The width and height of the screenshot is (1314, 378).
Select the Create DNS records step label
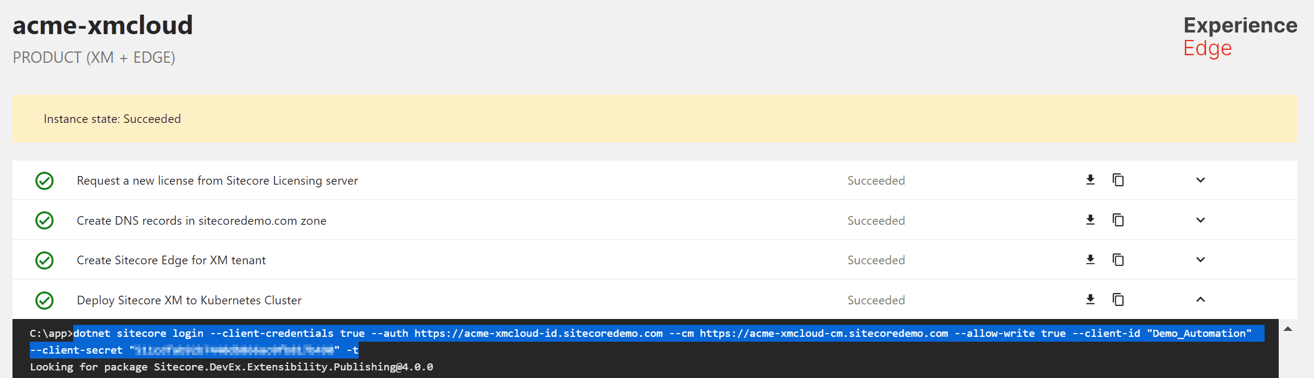[x=201, y=221]
